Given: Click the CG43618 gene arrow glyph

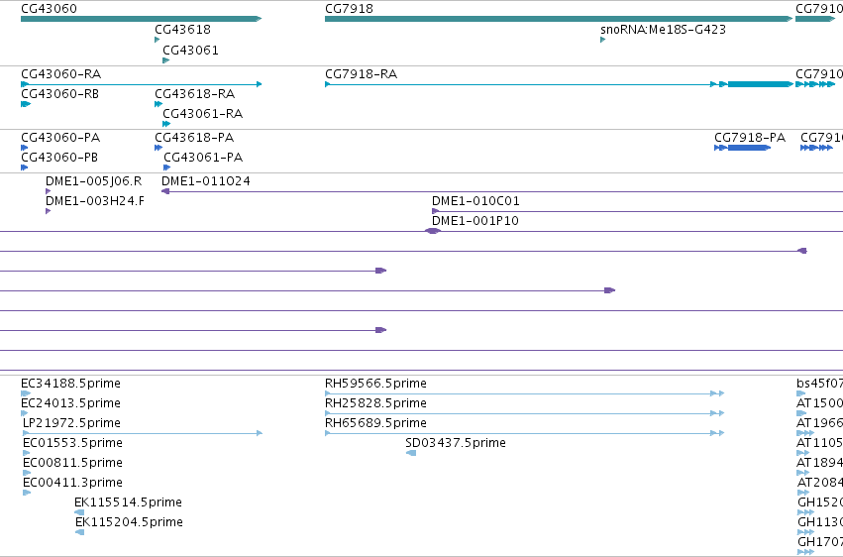Looking at the screenshot, I should pos(157,40).
